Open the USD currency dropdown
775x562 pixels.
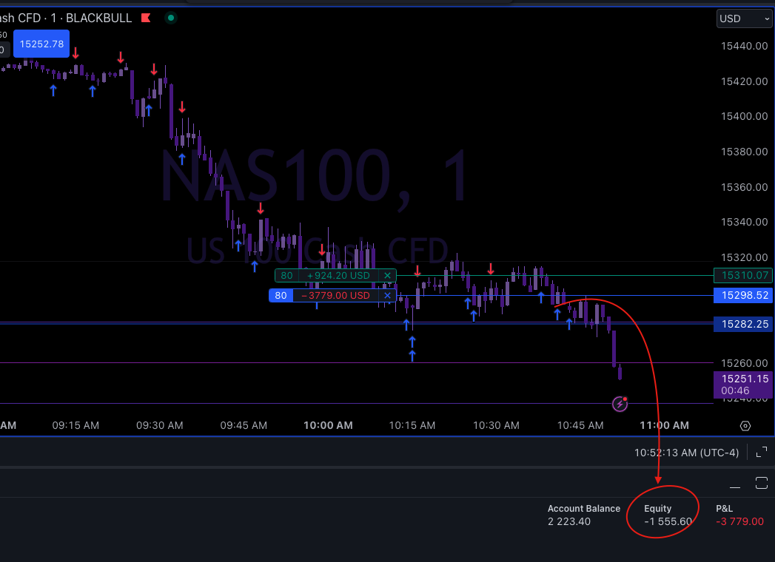click(743, 18)
